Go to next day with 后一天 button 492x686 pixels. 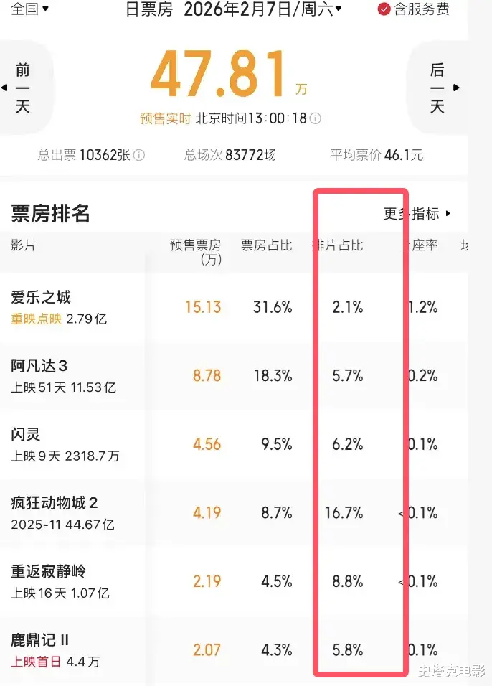437,88
